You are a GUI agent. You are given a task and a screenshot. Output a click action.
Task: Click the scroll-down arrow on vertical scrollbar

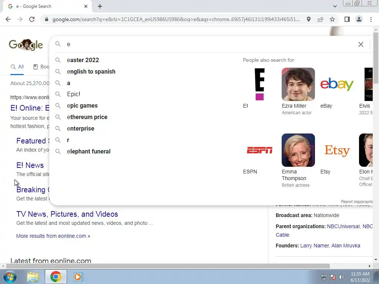[x=376, y=260]
